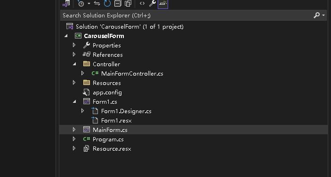Toggle the Show All Files icon
This screenshot has width=331, height=177.
click(128, 3)
